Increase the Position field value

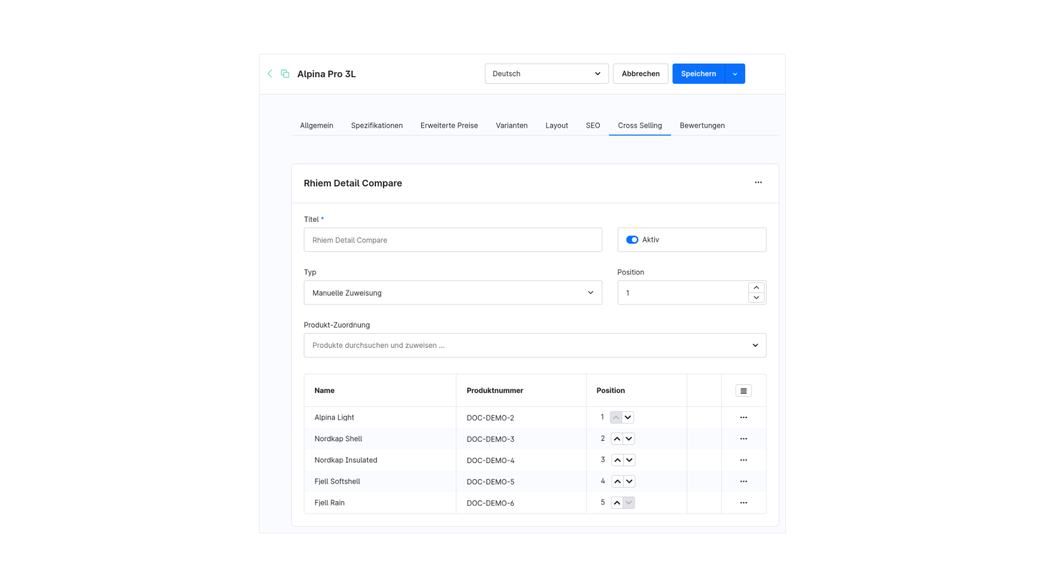(x=756, y=288)
